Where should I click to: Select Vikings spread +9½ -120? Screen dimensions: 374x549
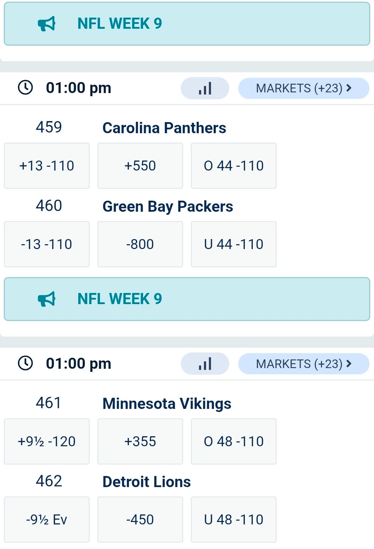click(47, 441)
